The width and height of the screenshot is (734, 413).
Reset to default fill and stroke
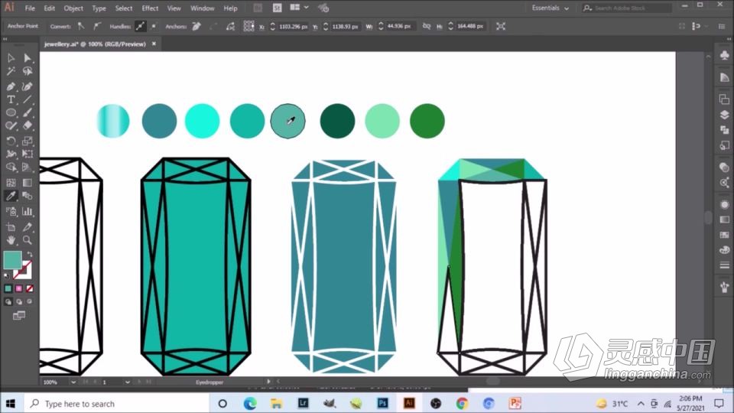(6, 275)
